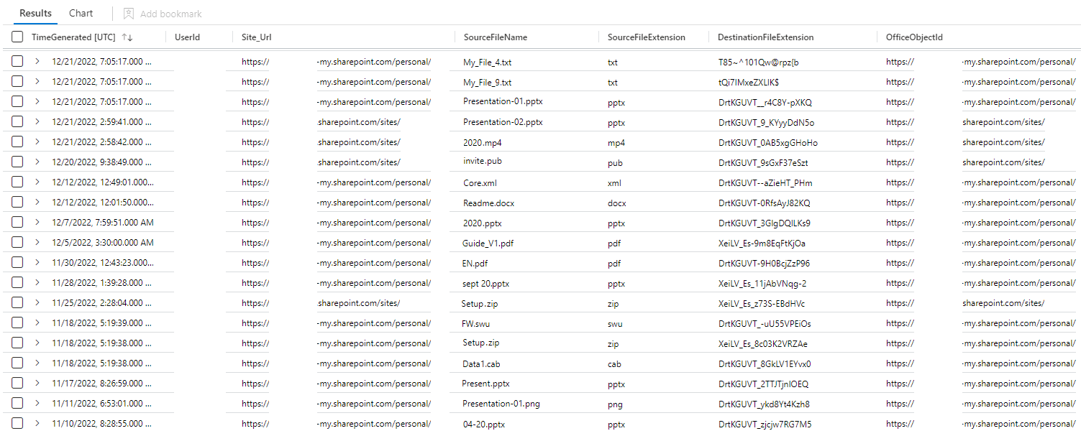Click the DestinationFileExtension column header
The width and height of the screenshot is (1081, 436).
765,37
